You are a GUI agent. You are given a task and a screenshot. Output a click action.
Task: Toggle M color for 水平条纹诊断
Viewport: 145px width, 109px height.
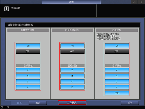[72, 76]
